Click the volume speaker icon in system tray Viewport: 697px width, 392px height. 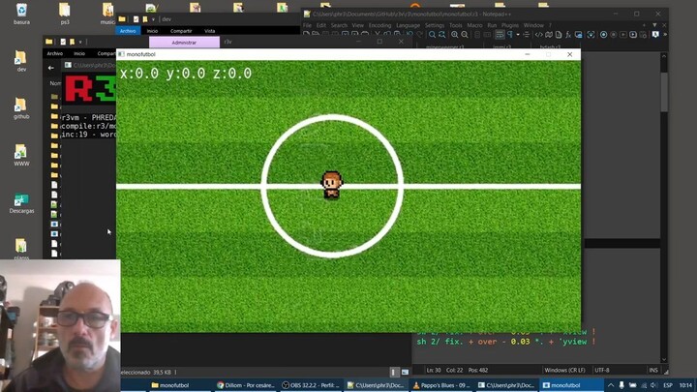click(x=653, y=385)
